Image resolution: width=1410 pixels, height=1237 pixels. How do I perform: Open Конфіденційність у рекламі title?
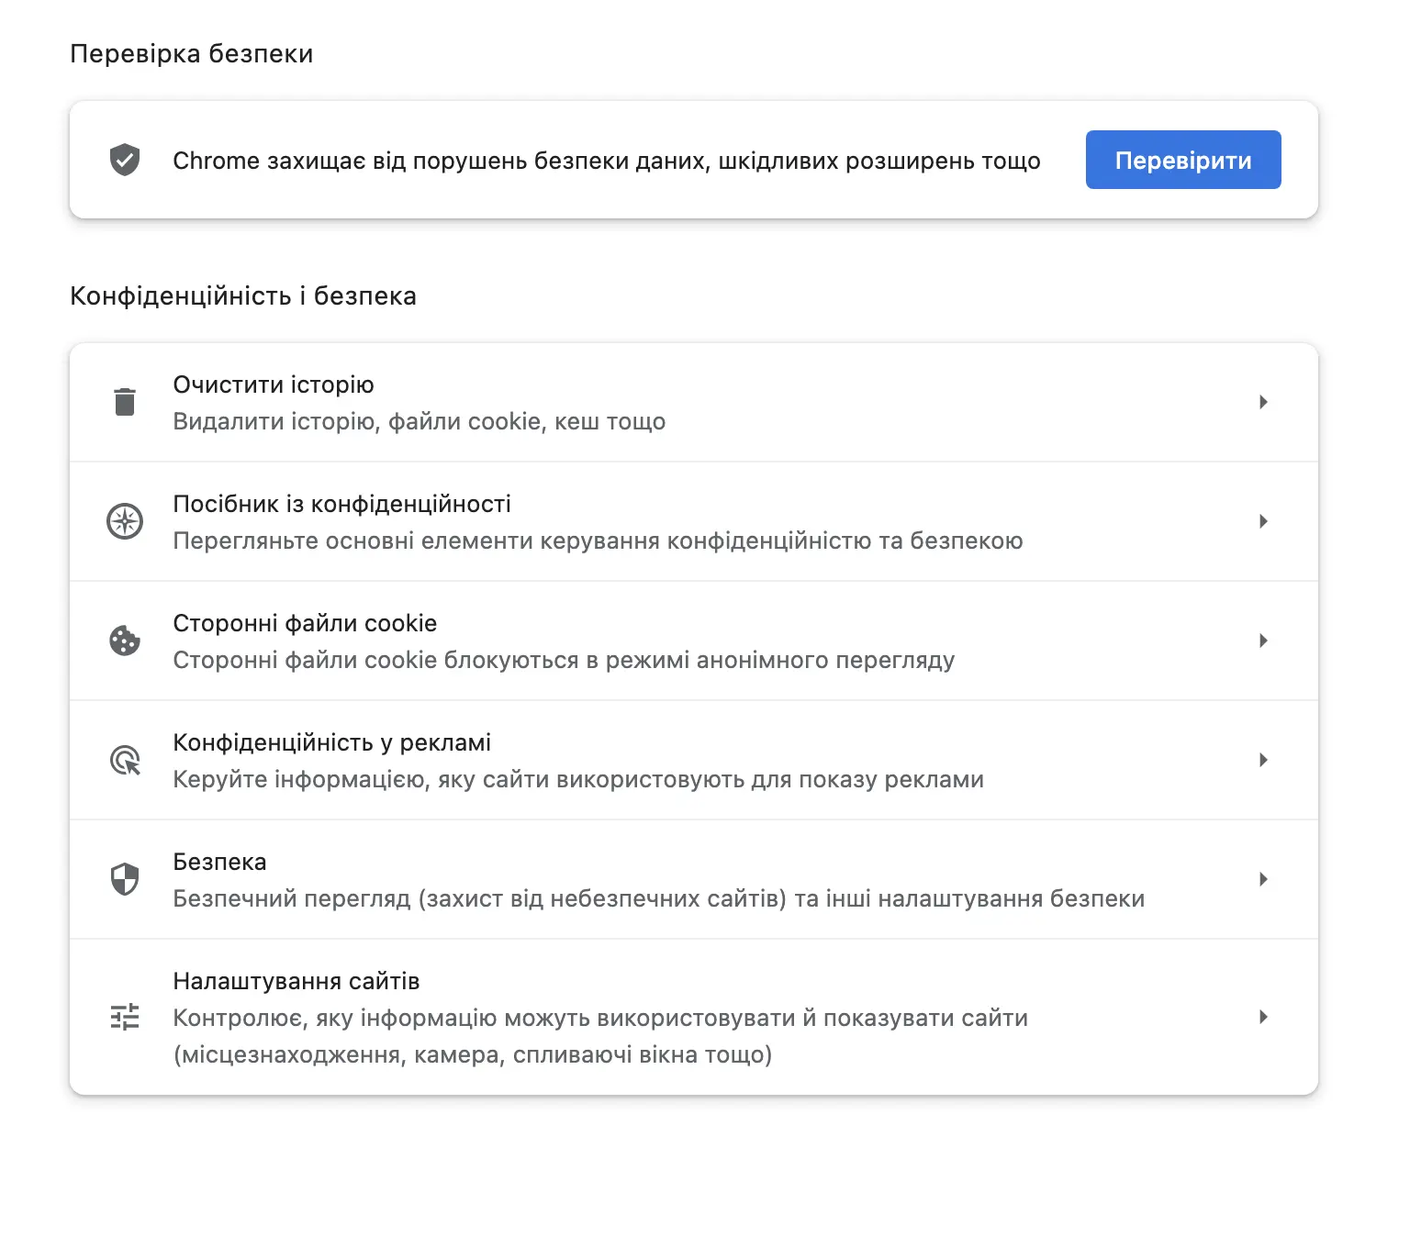pyautogui.click(x=332, y=742)
